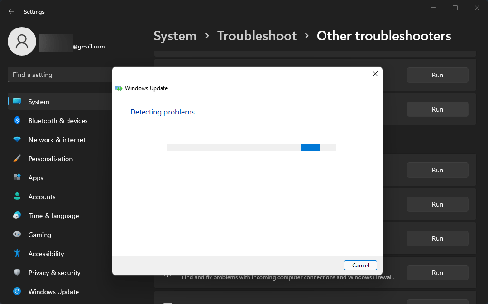Image resolution: width=488 pixels, height=304 pixels.
Task: Navigate to System breadcrumb
Action: [175, 36]
